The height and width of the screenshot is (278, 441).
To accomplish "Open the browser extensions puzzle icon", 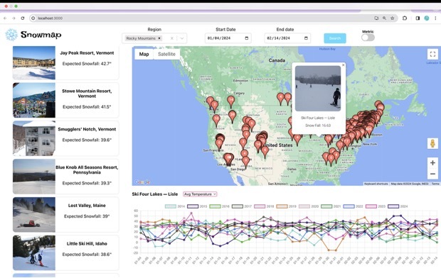I will pyautogui.click(x=405, y=18).
